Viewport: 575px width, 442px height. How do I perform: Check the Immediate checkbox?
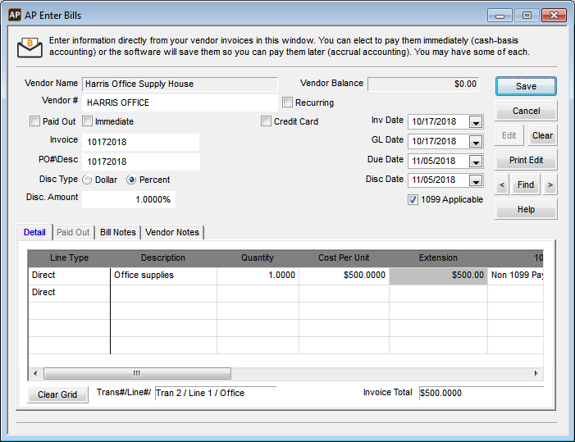coord(88,121)
